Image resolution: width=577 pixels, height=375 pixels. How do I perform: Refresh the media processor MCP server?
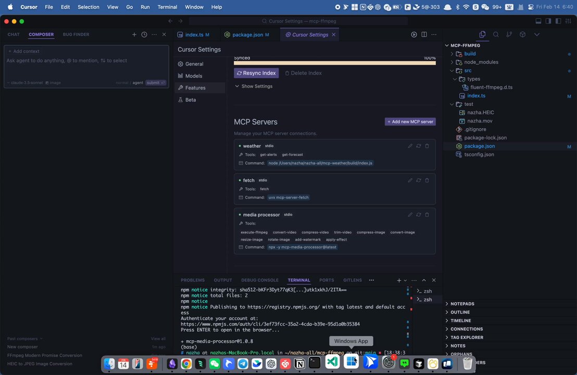tap(418, 215)
